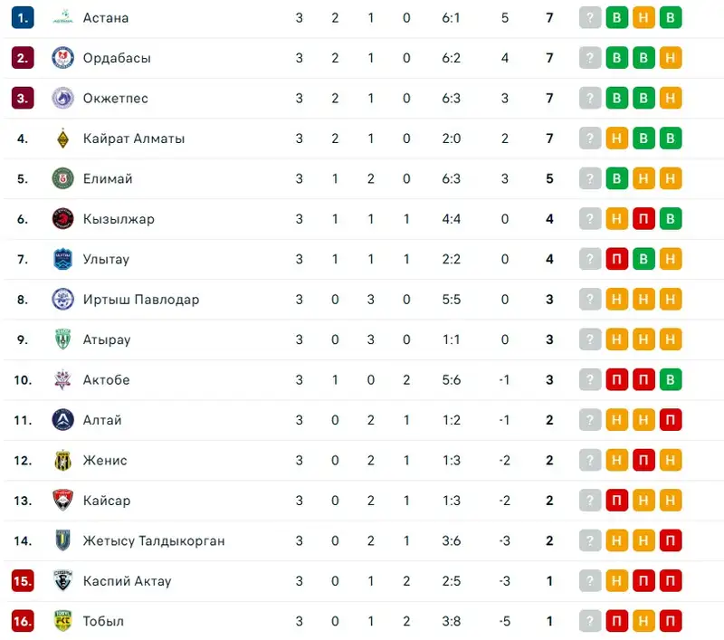Click the Кызылжар team crest
Image resolution: width=724 pixels, height=640 pixels.
[x=62, y=219]
